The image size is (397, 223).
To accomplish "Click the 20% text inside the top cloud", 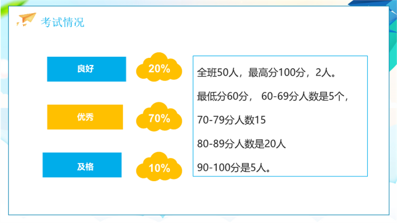I will 159,69.
